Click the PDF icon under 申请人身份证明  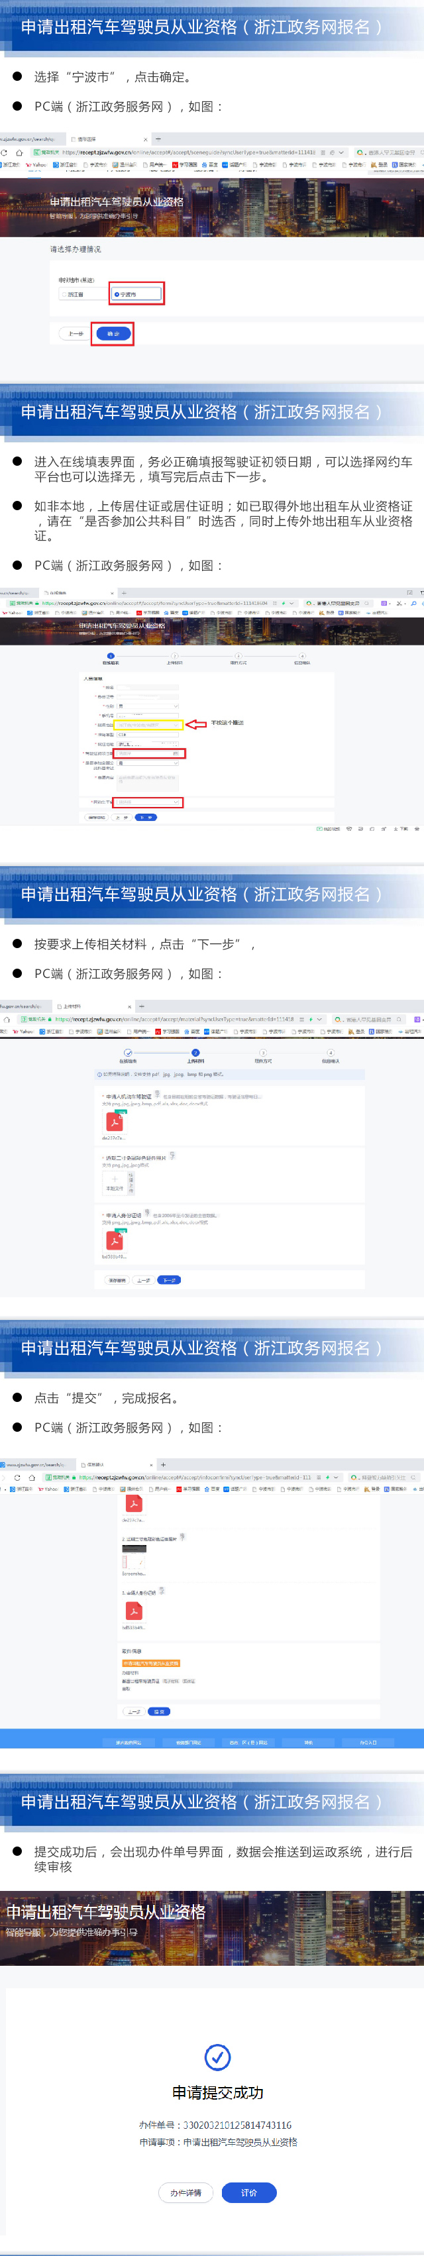tap(115, 1240)
